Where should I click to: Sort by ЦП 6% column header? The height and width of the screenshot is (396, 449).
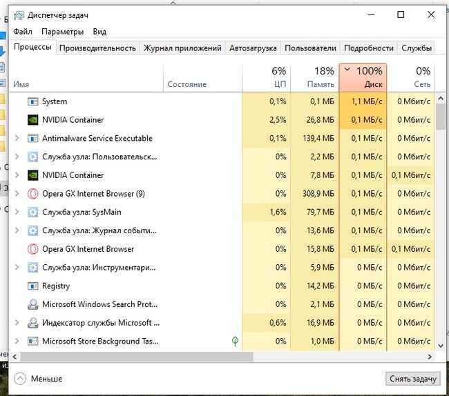(266, 78)
